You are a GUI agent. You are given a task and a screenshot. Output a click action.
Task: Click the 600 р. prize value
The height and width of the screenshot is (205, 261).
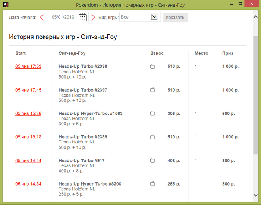[x=228, y=113]
